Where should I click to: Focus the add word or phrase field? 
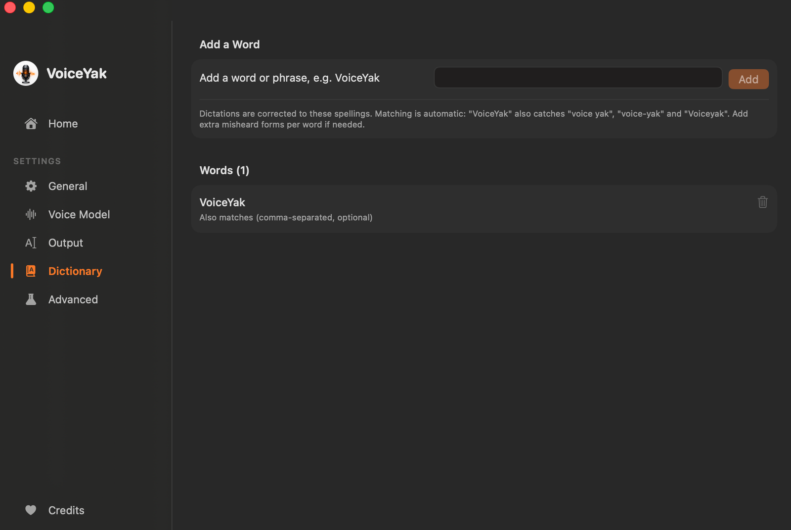[578, 78]
